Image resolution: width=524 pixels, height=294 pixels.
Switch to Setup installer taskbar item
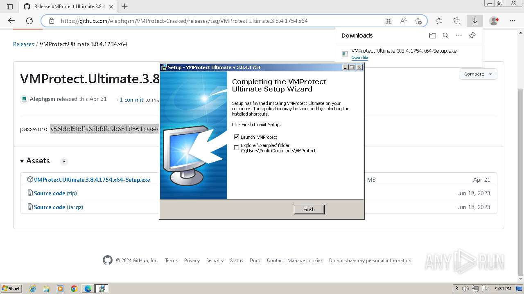(102, 289)
